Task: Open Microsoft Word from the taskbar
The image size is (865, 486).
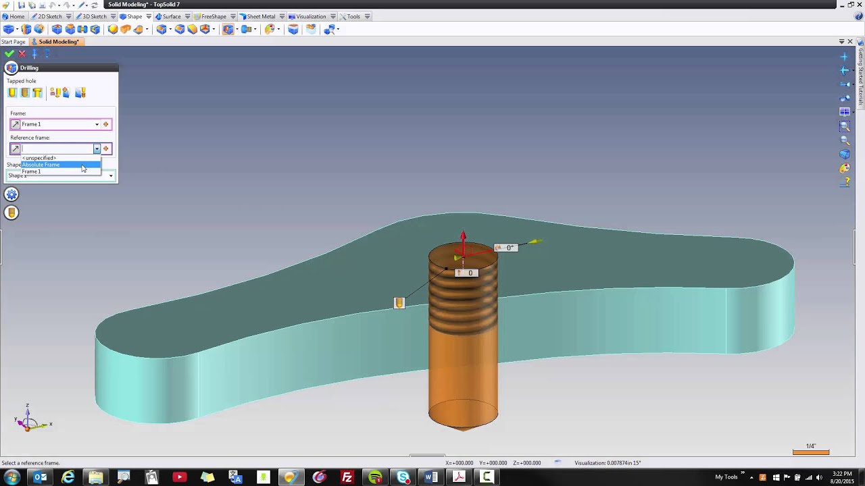Action: pos(430,478)
